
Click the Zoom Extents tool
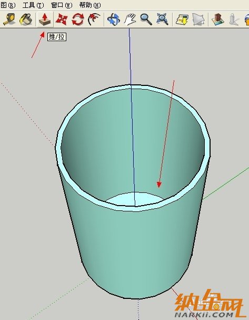(162, 20)
